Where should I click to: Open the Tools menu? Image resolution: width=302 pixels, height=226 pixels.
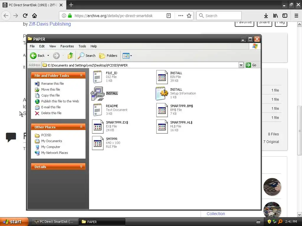pyautogui.click(x=82, y=46)
